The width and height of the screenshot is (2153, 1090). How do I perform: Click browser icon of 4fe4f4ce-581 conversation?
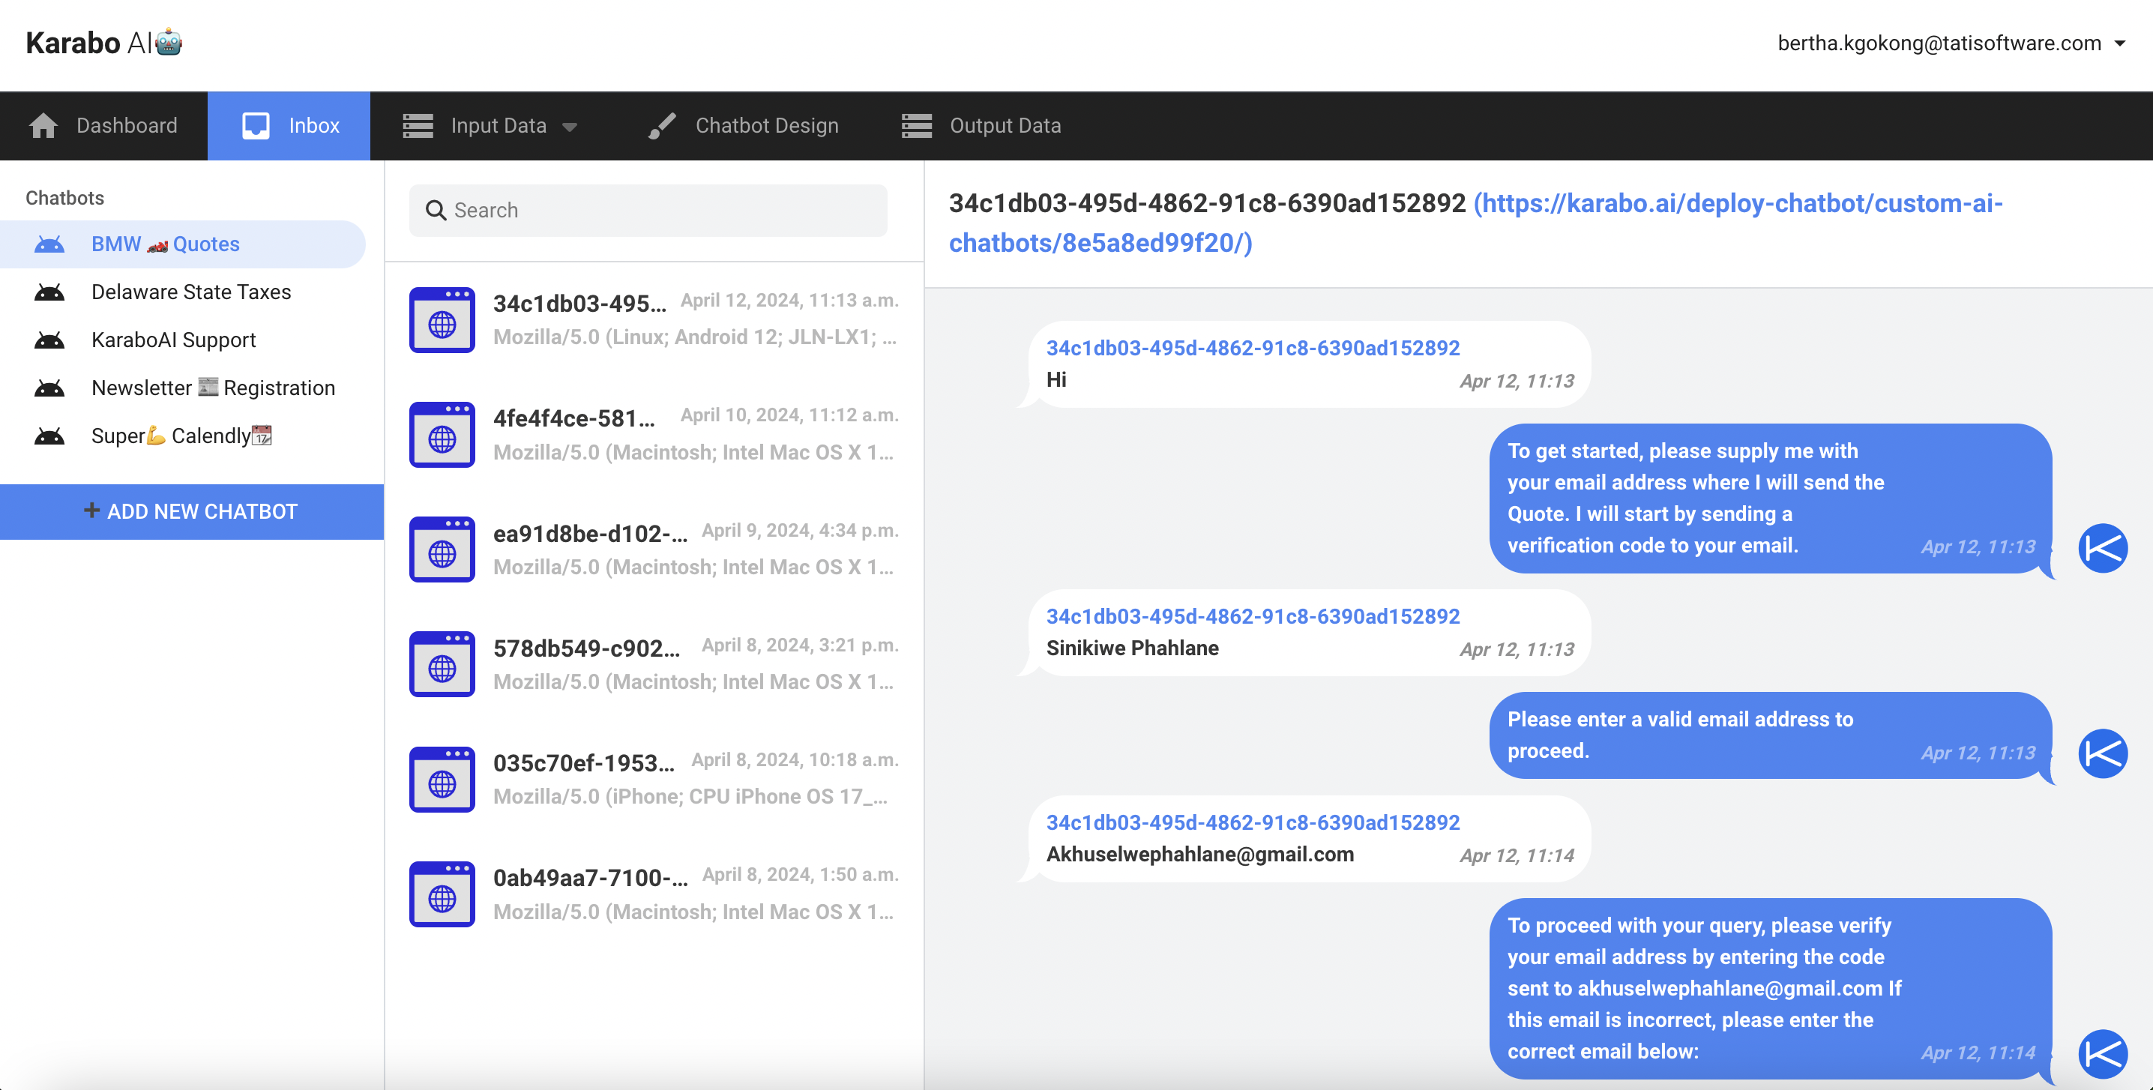(442, 435)
